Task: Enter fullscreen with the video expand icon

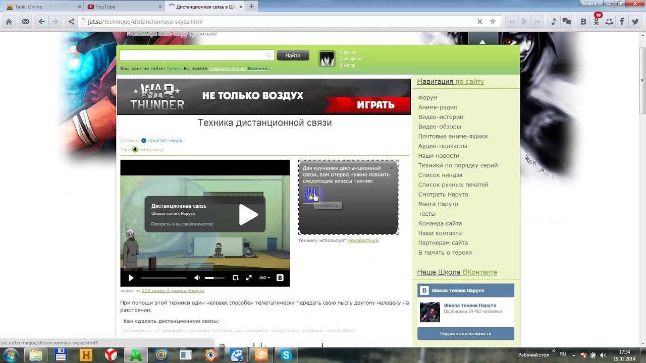Action: tap(249, 278)
